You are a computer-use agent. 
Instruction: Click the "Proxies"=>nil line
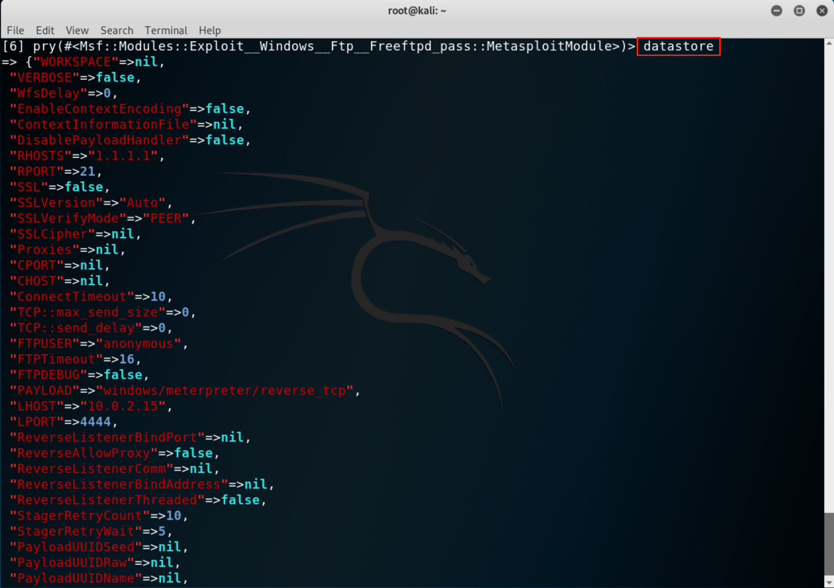67,249
